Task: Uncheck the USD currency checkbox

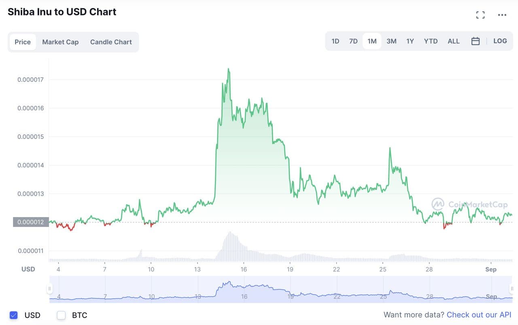Action: [x=14, y=315]
